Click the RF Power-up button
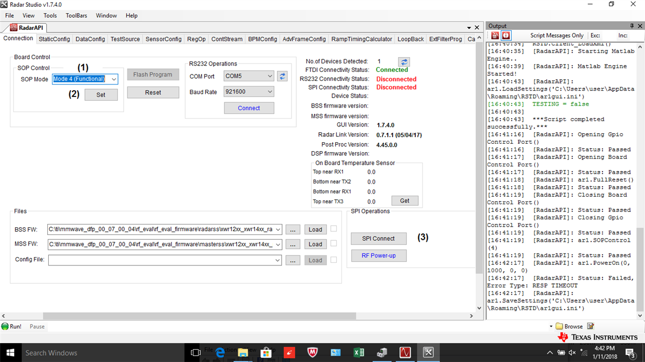 point(379,256)
